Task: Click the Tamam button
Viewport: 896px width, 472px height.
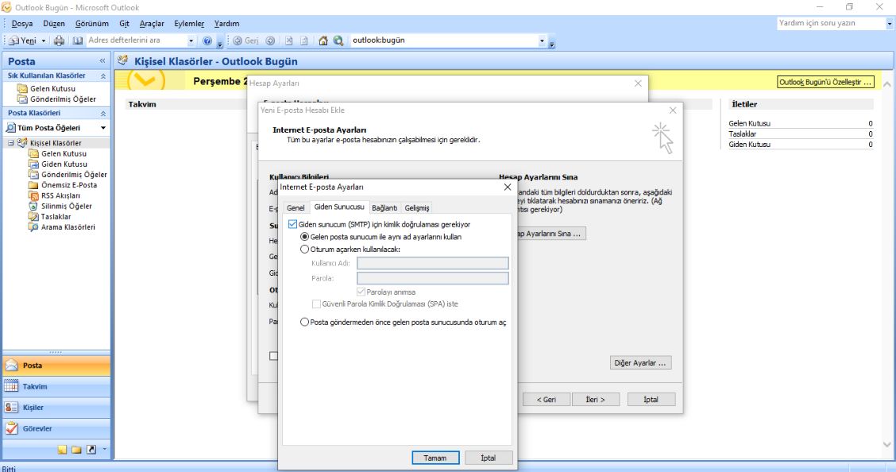Action: [x=434, y=458]
